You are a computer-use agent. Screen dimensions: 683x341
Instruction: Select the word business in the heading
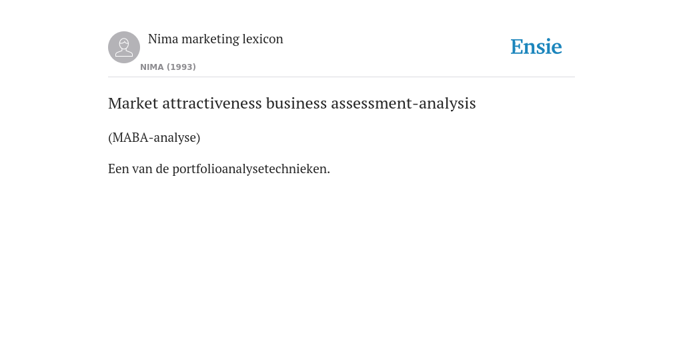click(296, 103)
